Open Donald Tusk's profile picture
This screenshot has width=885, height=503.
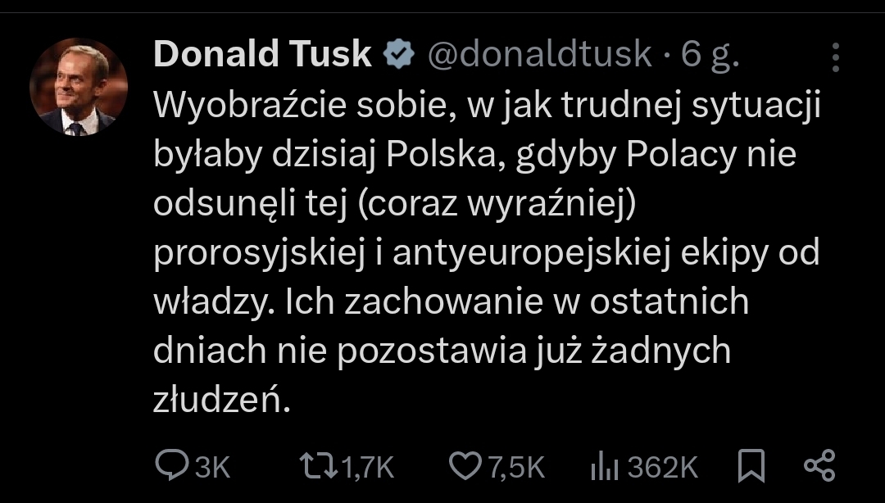click(x=79, y=87)
